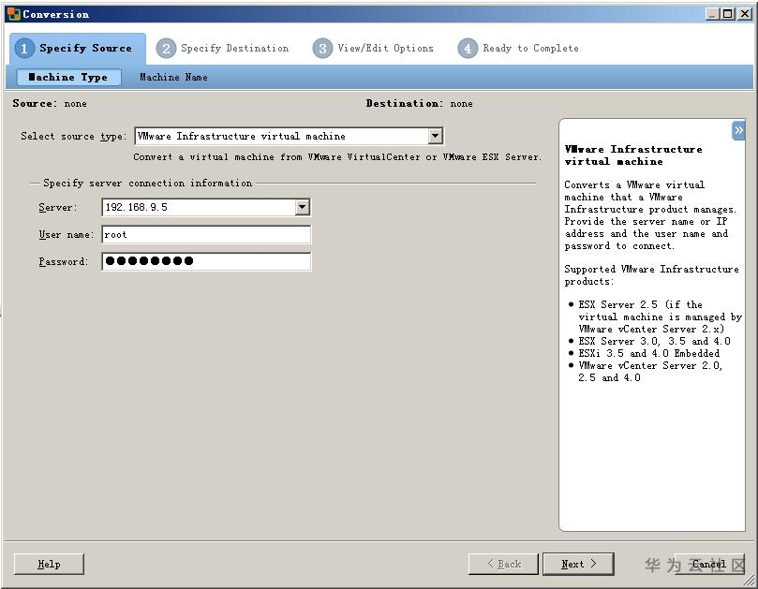Click the step 4 circle number icon
The width and height of the screenshot is (758, 589).
click(468, 49)
